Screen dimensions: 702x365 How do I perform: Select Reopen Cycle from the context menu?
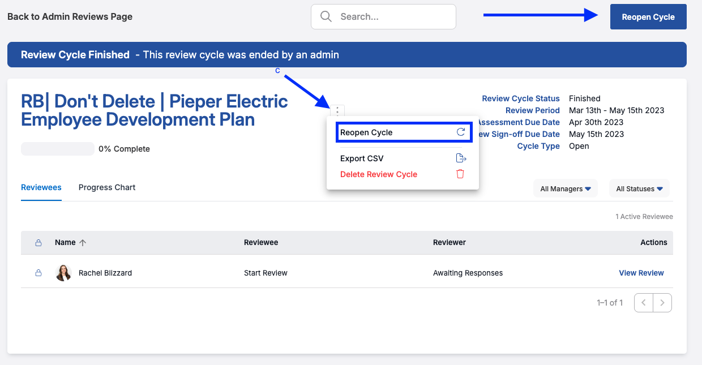(x=366, y=132)
